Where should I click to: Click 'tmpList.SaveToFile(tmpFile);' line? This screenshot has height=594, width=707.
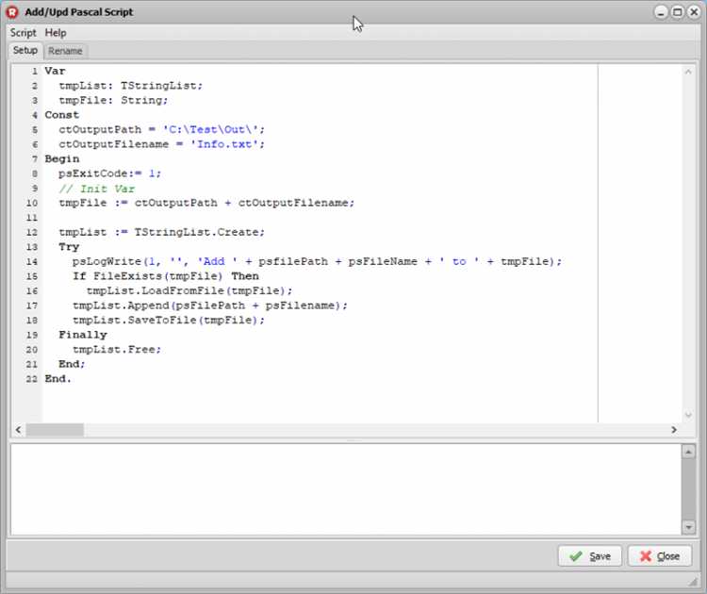pos(169,321)
